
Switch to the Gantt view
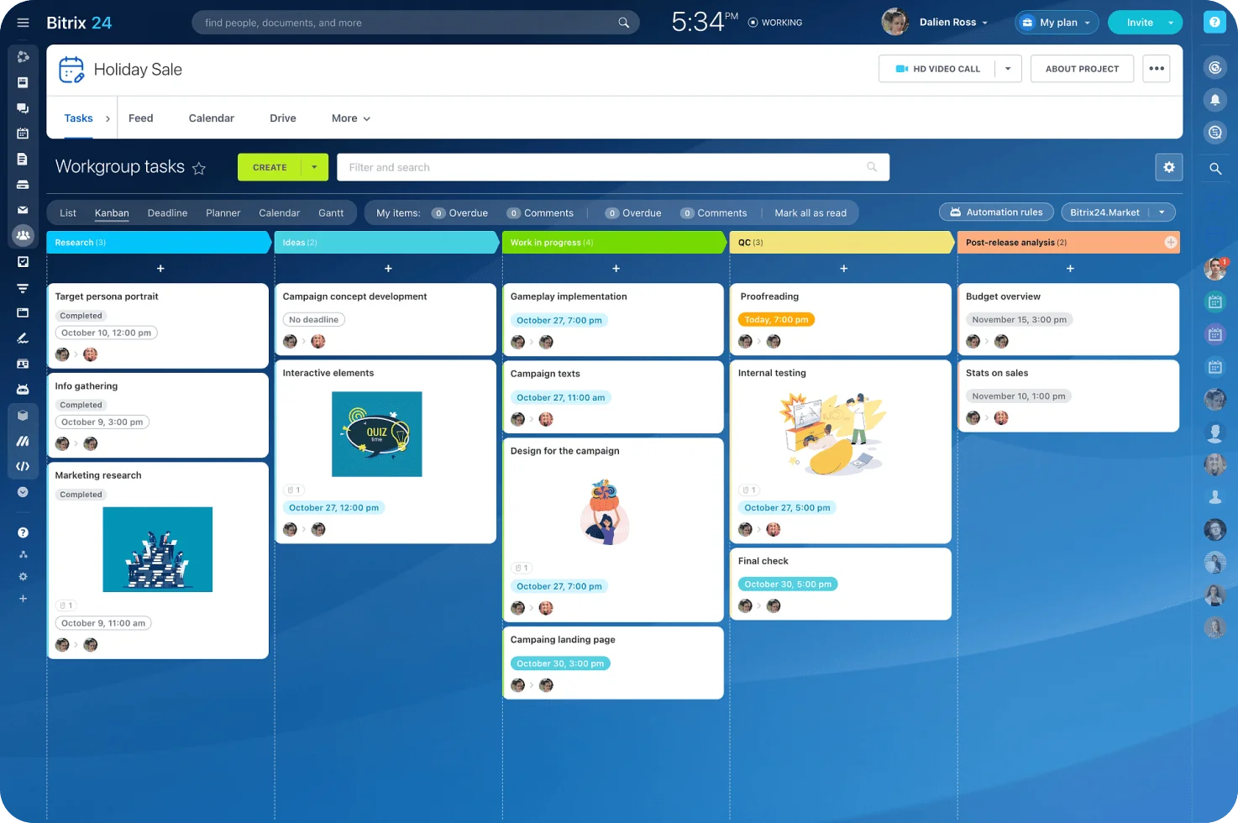331,213
